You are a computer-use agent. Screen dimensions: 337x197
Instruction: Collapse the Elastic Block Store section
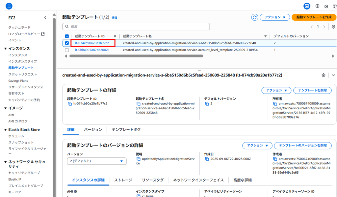[x=5, y=130]
